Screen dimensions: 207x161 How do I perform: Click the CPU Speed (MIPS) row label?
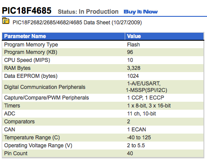(27, 60)
